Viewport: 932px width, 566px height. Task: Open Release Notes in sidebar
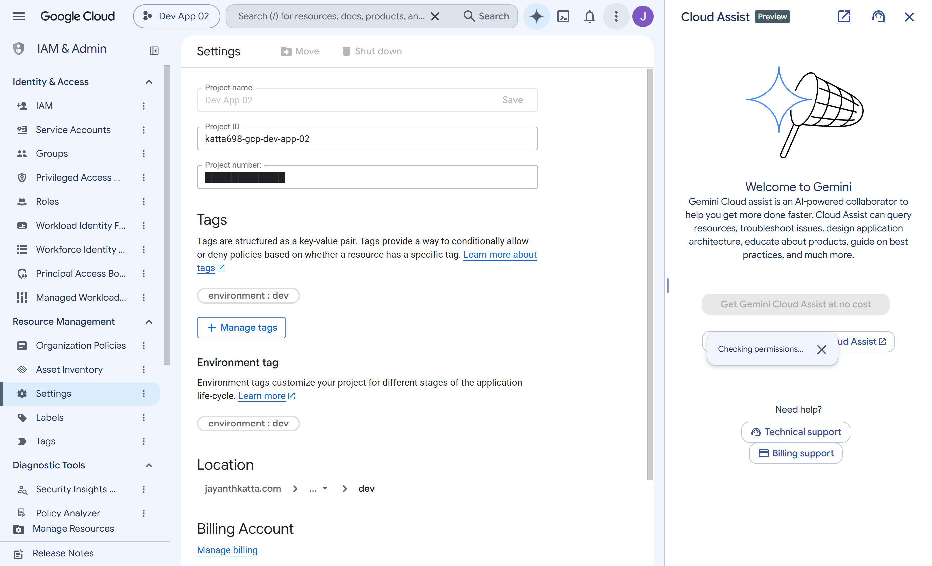pos(63,553)
